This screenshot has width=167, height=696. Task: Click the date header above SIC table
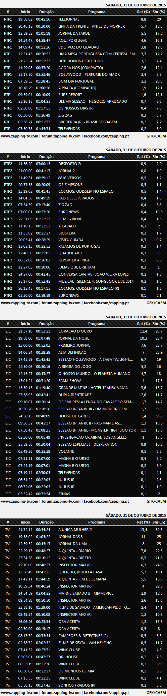136,317
